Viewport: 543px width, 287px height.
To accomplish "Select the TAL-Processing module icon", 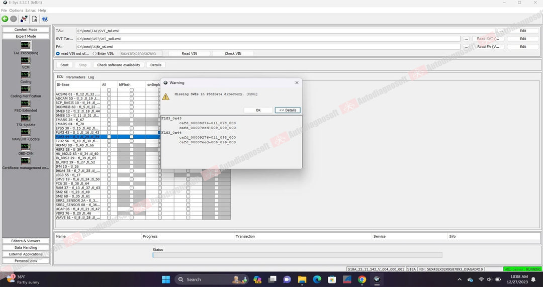I will pyautogui.click(x=26, y=45).
